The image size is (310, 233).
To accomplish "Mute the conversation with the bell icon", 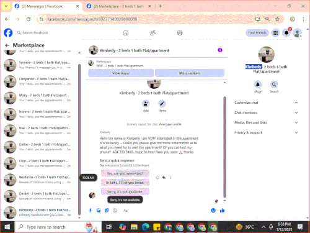I will click(258, 85).
